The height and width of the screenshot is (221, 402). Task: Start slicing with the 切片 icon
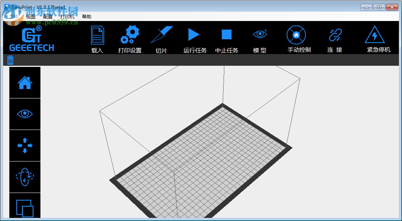(x=161, y=34)
